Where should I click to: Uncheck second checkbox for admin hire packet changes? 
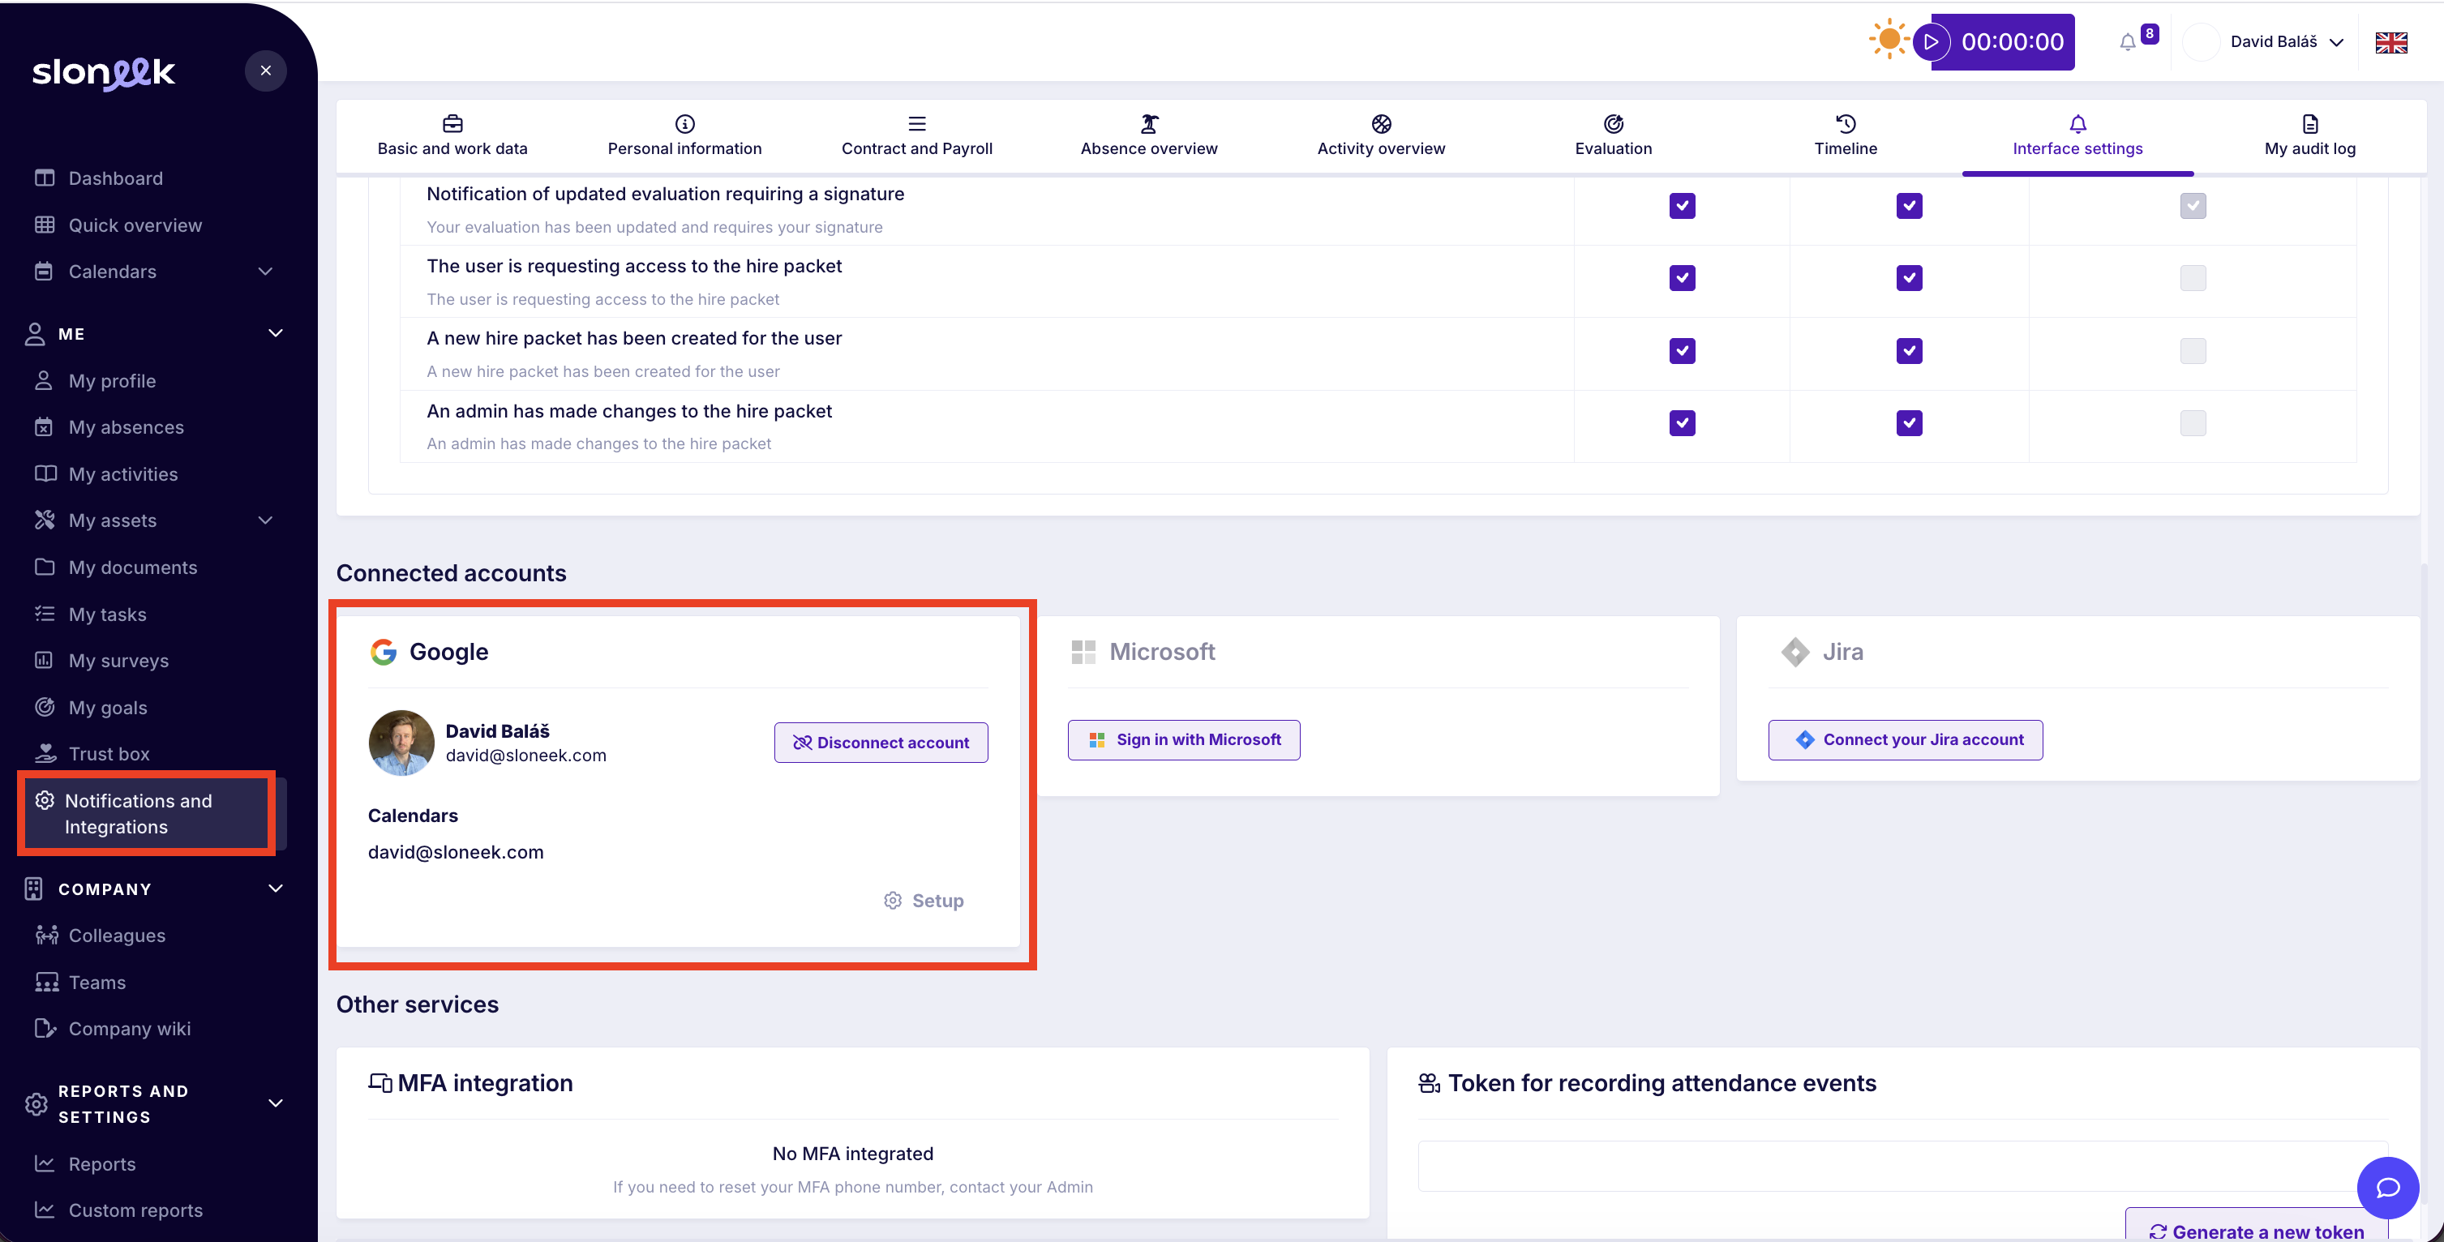(1909, 423)
